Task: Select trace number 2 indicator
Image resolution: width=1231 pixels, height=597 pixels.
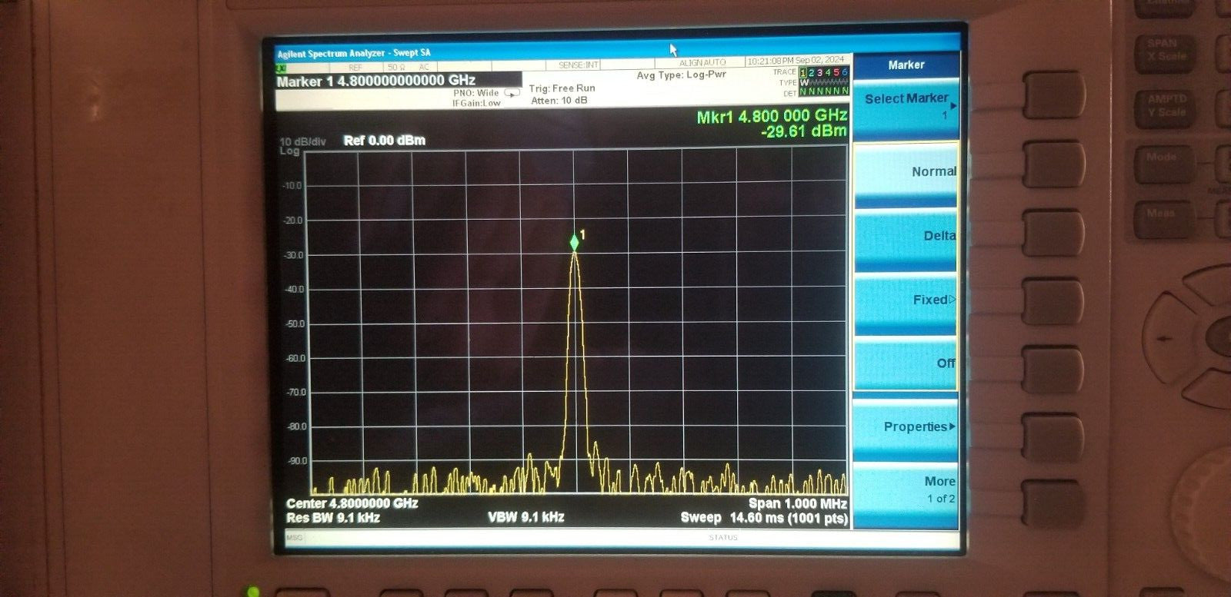Action: (812, 72)
